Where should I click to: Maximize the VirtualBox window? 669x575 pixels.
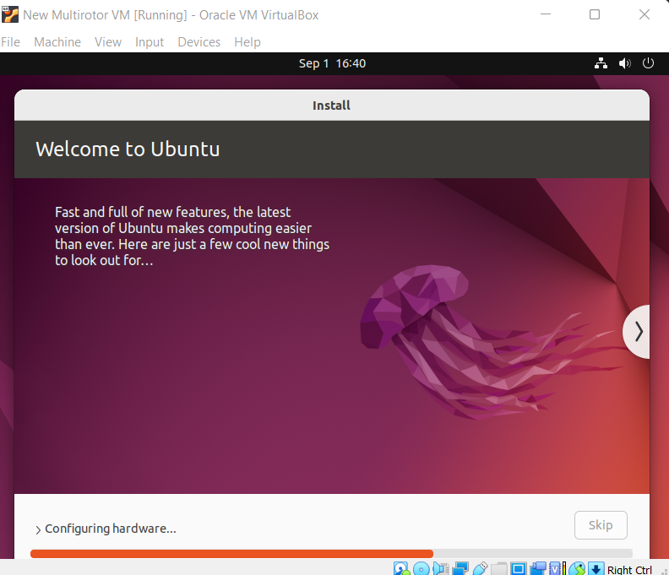click(x=595, y=14)
